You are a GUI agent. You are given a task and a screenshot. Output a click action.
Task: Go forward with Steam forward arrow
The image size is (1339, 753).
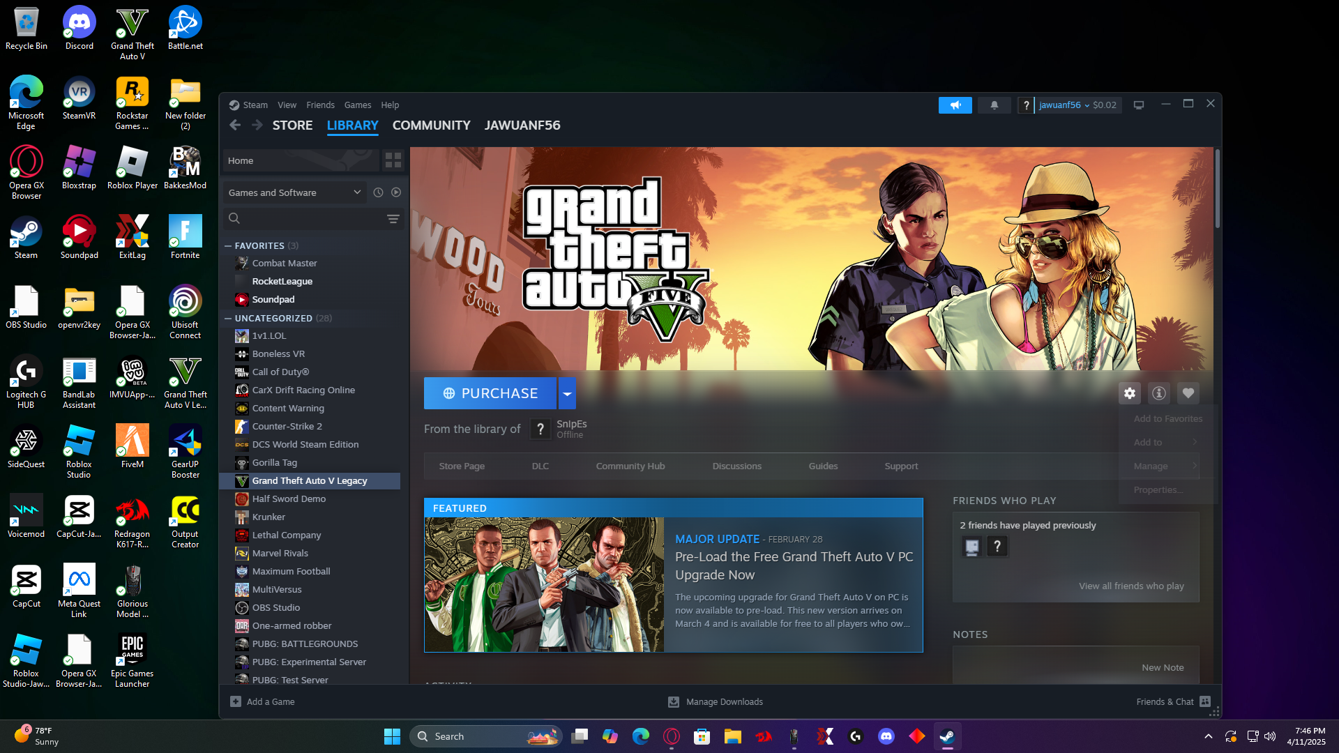click(257, 125)
